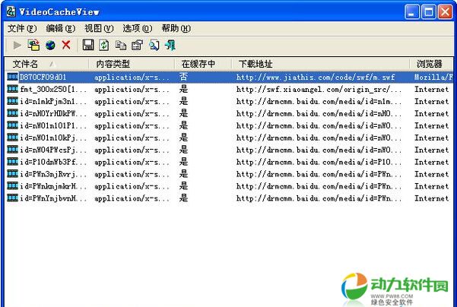Click the Play selected file toolbar icon
The height and width of the screenshot is (307, 457).
pos(17,46)
